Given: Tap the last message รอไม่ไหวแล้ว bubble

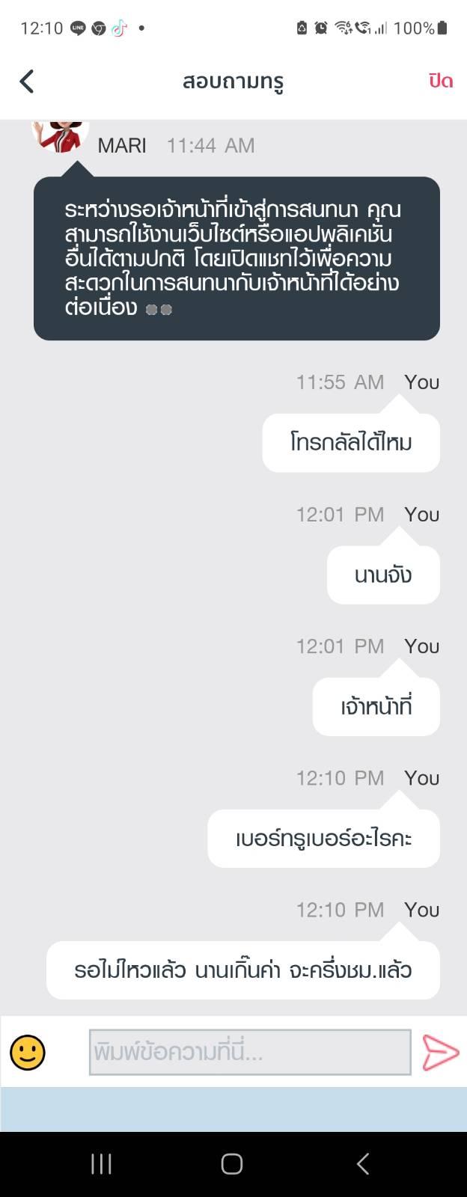Looking at the screenshot, I should tap(243, 970).
